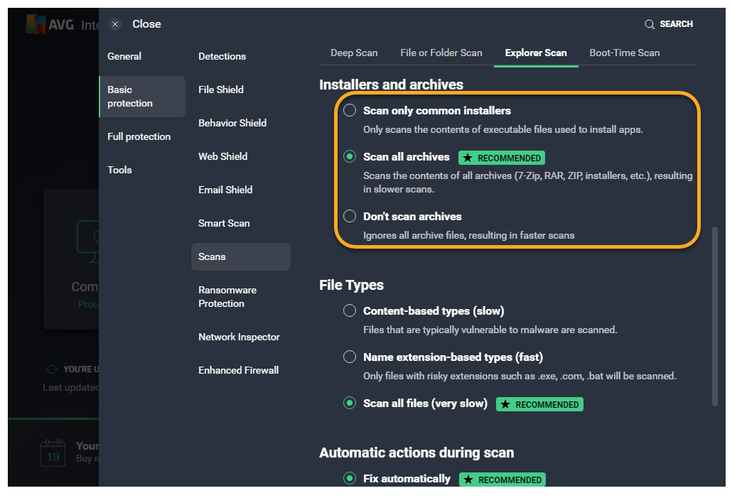Select Name extension-based types (fast)

(350, 357)
